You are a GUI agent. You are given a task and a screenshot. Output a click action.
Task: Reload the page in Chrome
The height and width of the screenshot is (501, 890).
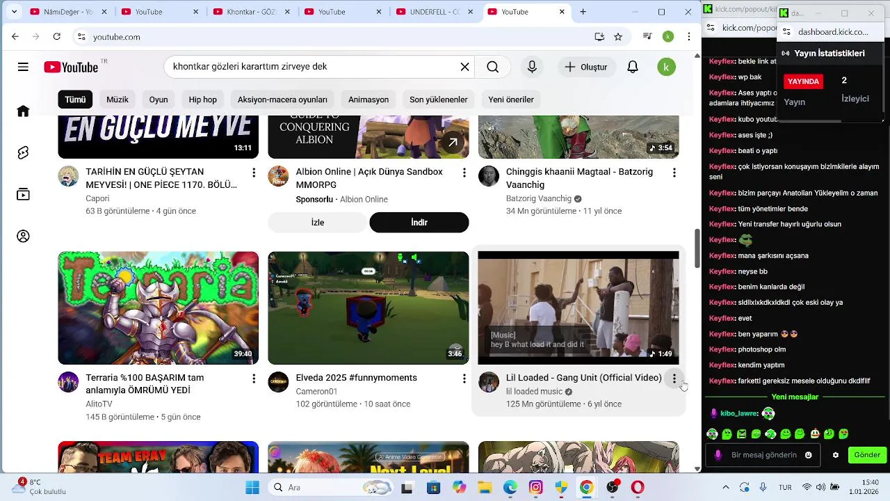pos(57,37)
